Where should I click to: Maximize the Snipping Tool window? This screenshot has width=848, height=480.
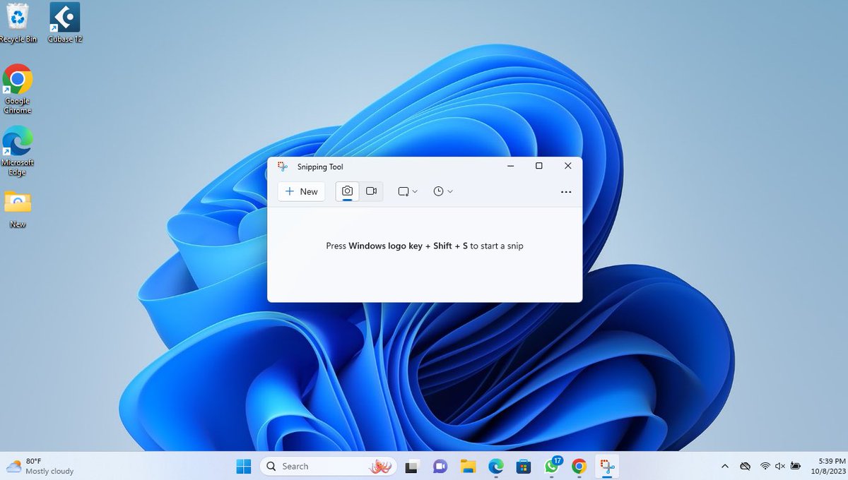539,166
